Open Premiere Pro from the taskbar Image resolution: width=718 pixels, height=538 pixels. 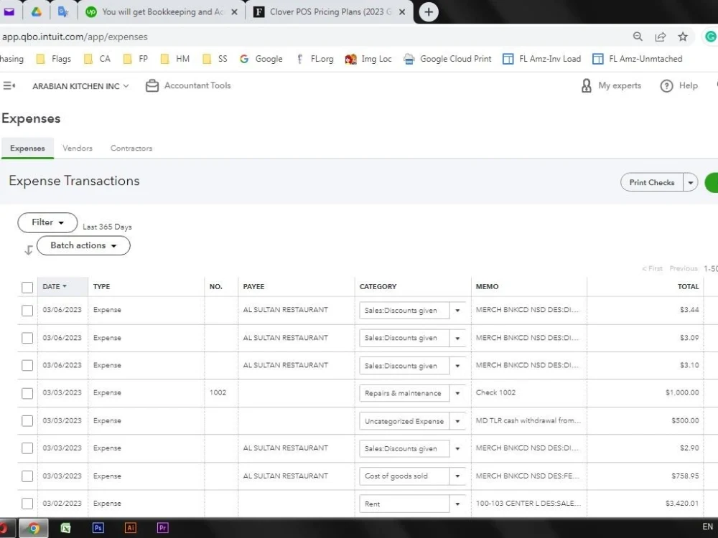tap(162, 528)
